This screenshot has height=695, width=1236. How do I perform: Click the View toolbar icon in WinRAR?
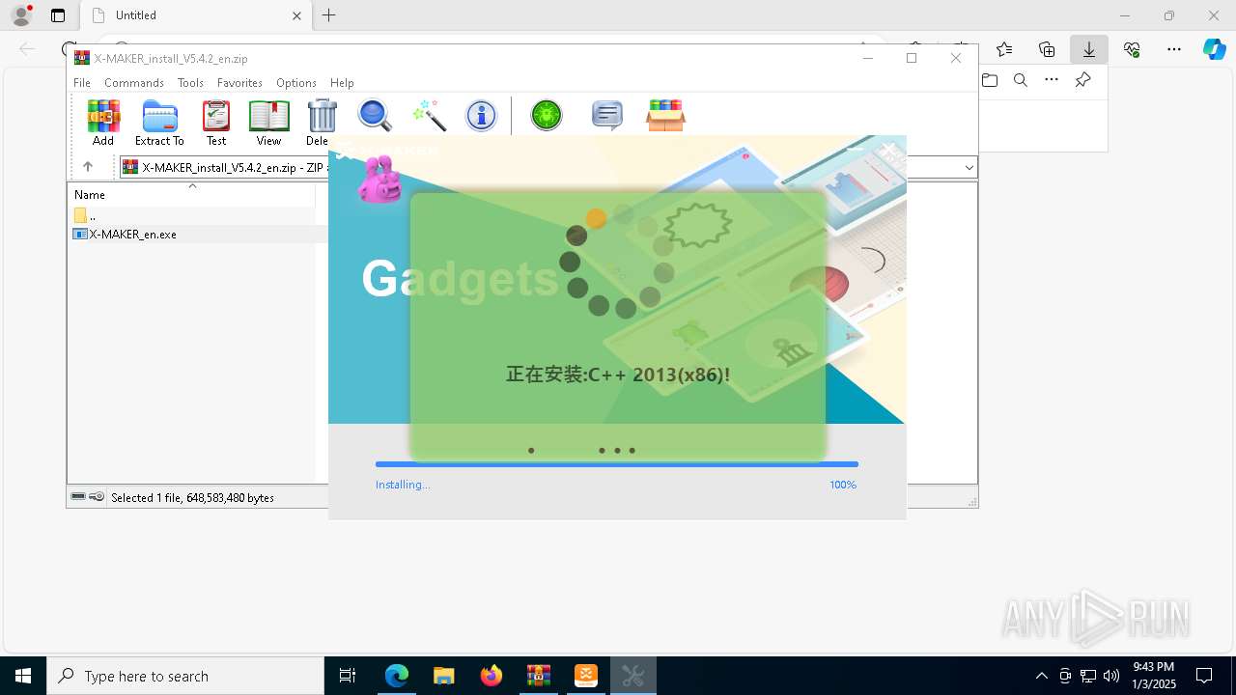pos(268,123)
